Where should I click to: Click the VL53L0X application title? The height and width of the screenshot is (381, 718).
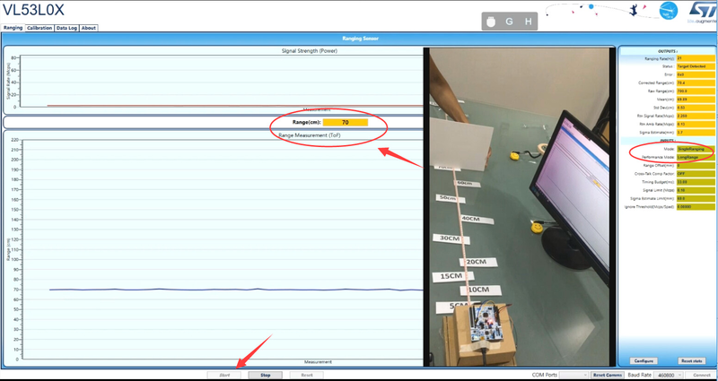(33, 10)
